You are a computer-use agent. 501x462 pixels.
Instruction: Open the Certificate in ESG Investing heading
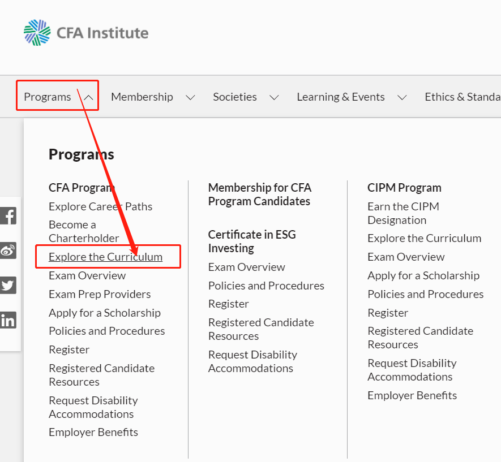click(x=252, y=241)
